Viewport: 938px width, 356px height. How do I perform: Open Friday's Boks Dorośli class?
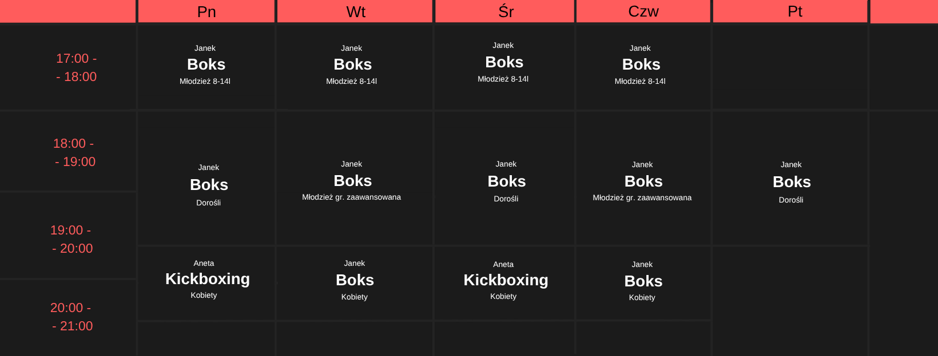[x=792, y=182]
